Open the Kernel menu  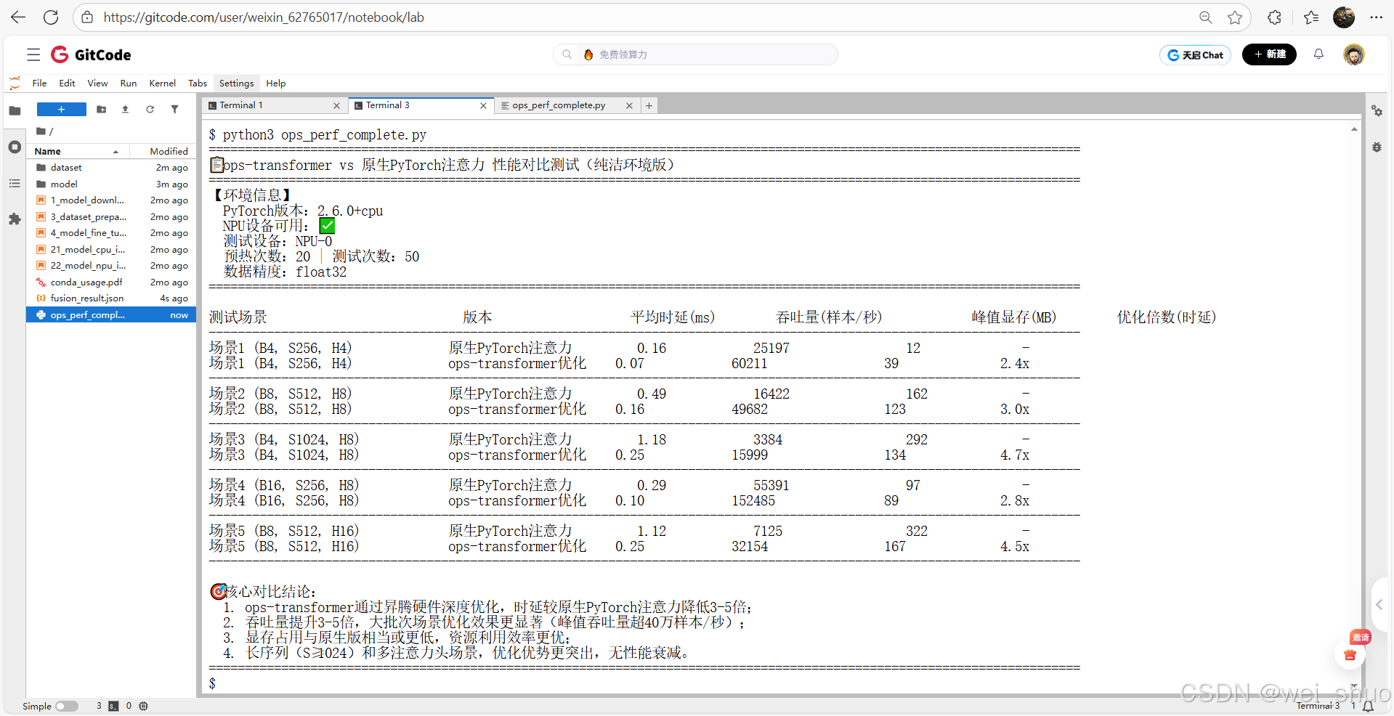pos(163,84)
